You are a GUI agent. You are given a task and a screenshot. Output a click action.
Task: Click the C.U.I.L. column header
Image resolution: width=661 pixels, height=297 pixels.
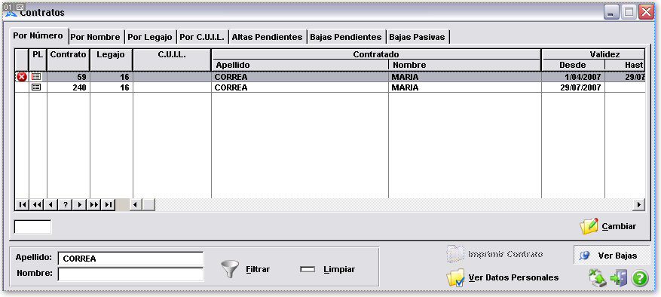172,60
